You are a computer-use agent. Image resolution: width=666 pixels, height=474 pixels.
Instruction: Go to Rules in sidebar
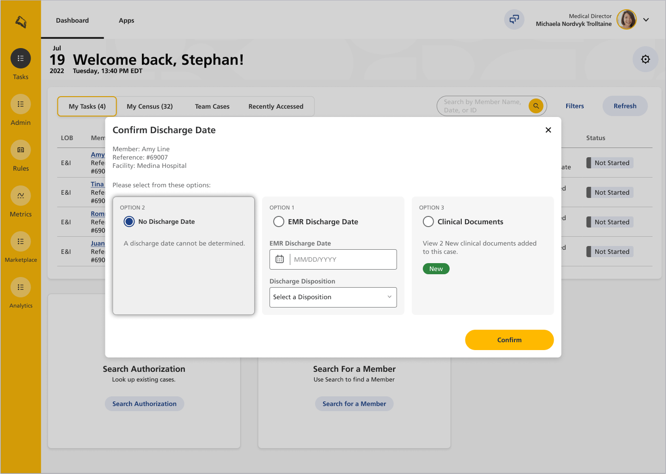(x=21, y=150)
